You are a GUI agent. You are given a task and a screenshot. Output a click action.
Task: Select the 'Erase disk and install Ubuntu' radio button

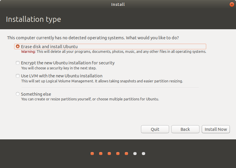point(18,46)
